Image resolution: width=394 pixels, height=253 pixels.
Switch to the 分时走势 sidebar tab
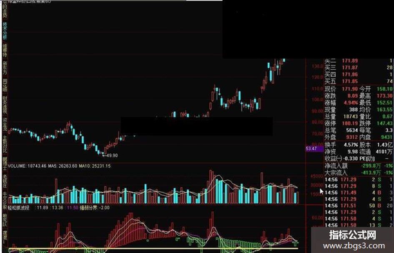5,9
